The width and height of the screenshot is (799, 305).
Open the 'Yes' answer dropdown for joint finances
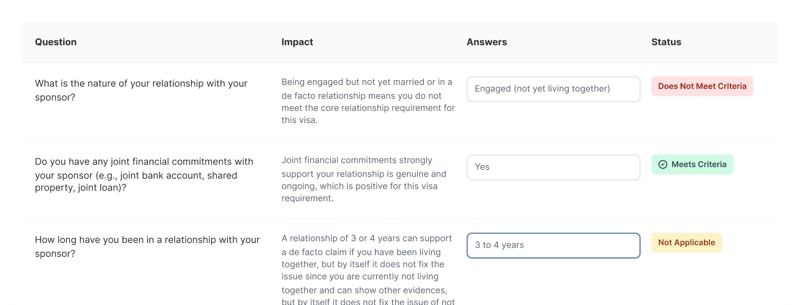click(x=553, y=167)
